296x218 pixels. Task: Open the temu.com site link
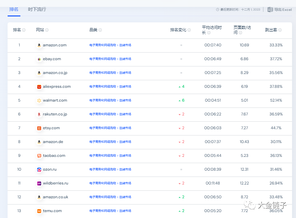click(52, 211)
